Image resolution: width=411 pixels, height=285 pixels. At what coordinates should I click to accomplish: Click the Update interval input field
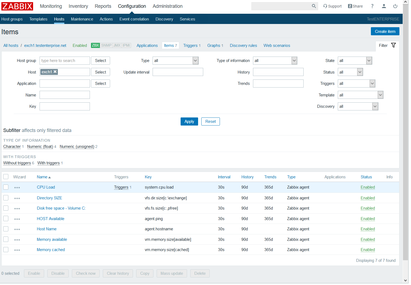[x=178, y=72]
